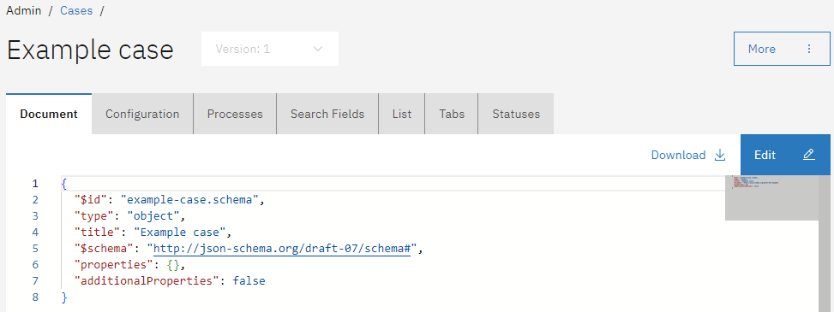The image size is (834, 312).
Task: Expand the Version: 1 dropdown chevron
Action: (x=318, y=49)
